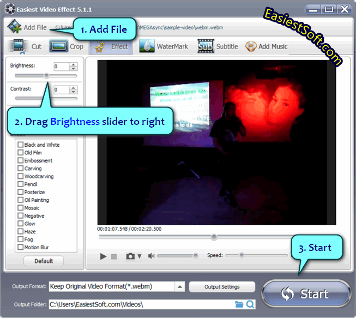
Task: Decrease Brightness value with down arrow
Action: [x=74, y=69]
